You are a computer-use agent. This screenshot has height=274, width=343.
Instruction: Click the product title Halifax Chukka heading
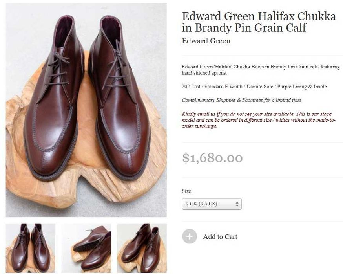[x=259, y=22]
